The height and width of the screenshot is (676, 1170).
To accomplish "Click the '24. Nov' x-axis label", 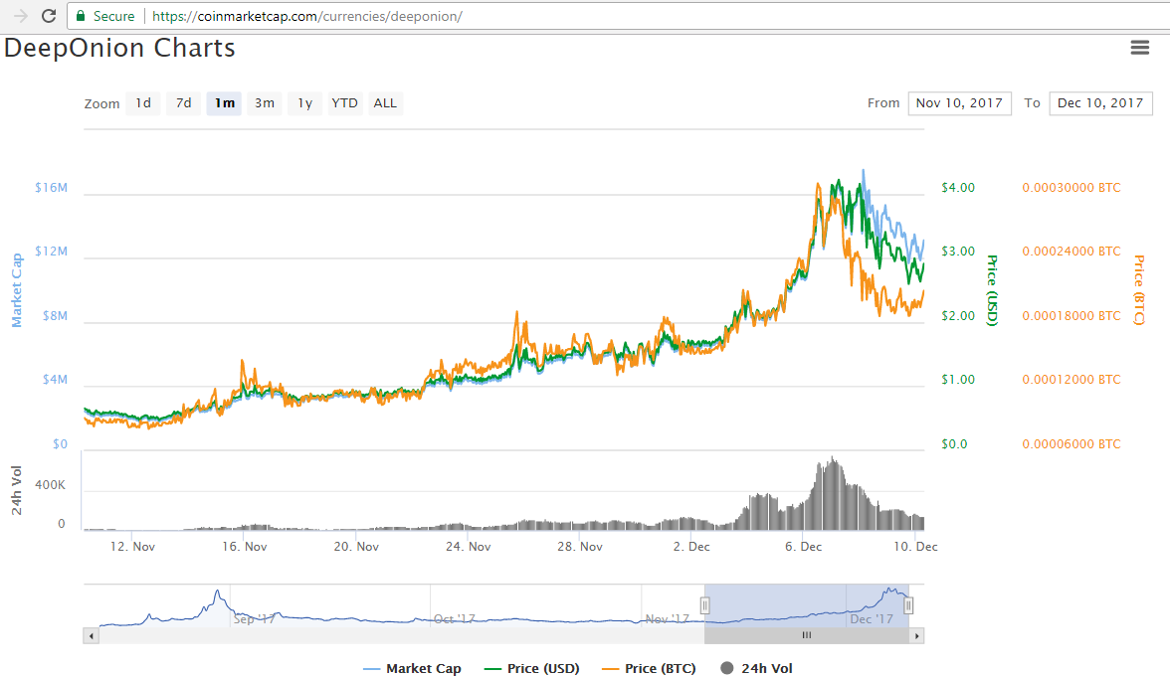I will pos(468,547).
